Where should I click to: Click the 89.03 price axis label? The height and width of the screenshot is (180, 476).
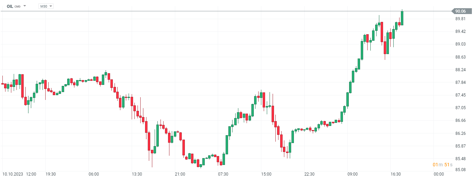pyautogui.click(x=460, y=44)
